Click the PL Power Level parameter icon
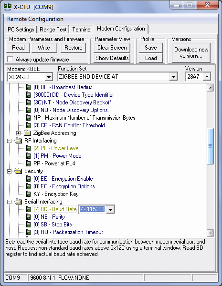The height and width of the screenshot is (286, 222). pos(28,148)
